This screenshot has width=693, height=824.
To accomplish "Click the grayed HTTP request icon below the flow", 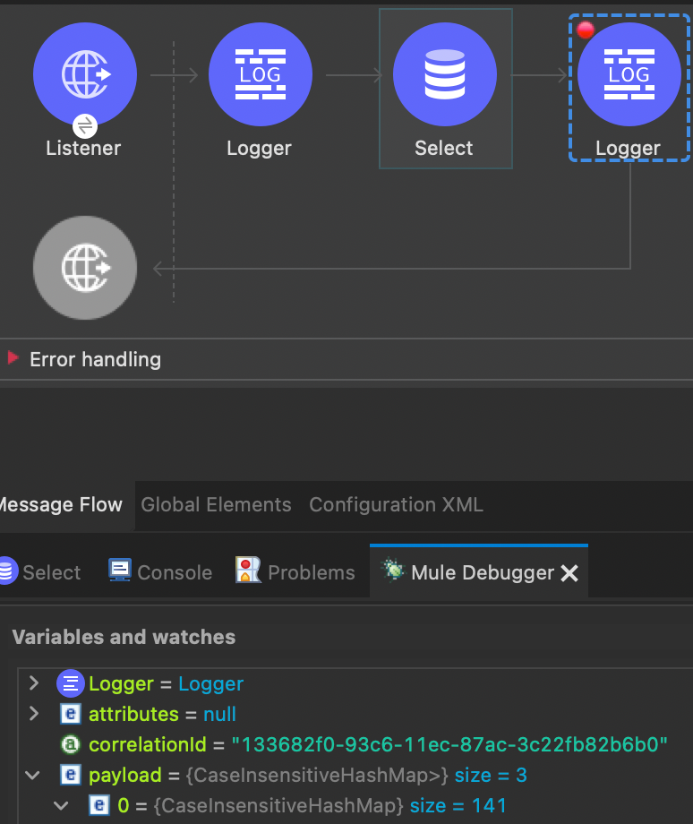I will pyautogui.click(x=84, y=267).
